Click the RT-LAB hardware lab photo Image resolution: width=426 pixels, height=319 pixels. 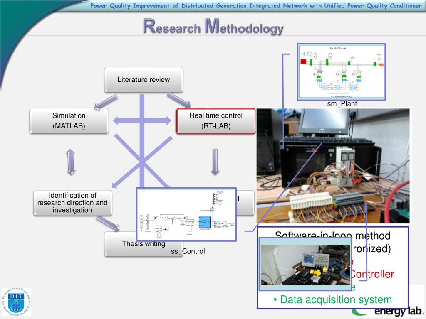tap(333, 166)
